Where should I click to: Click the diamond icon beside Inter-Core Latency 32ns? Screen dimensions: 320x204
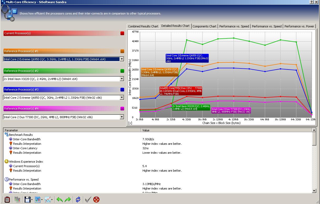11,148
